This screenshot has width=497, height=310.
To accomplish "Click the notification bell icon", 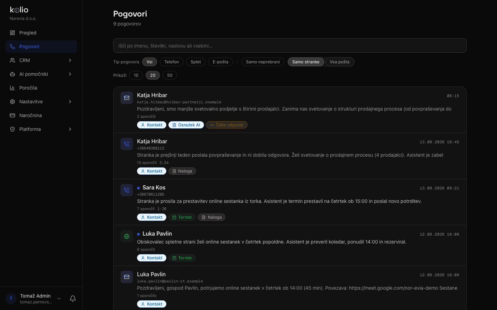I will (x=73, y=299).
